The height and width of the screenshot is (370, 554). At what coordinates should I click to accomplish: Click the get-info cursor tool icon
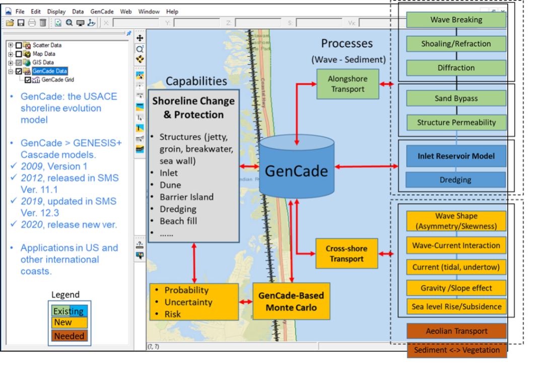click(140, 255)
